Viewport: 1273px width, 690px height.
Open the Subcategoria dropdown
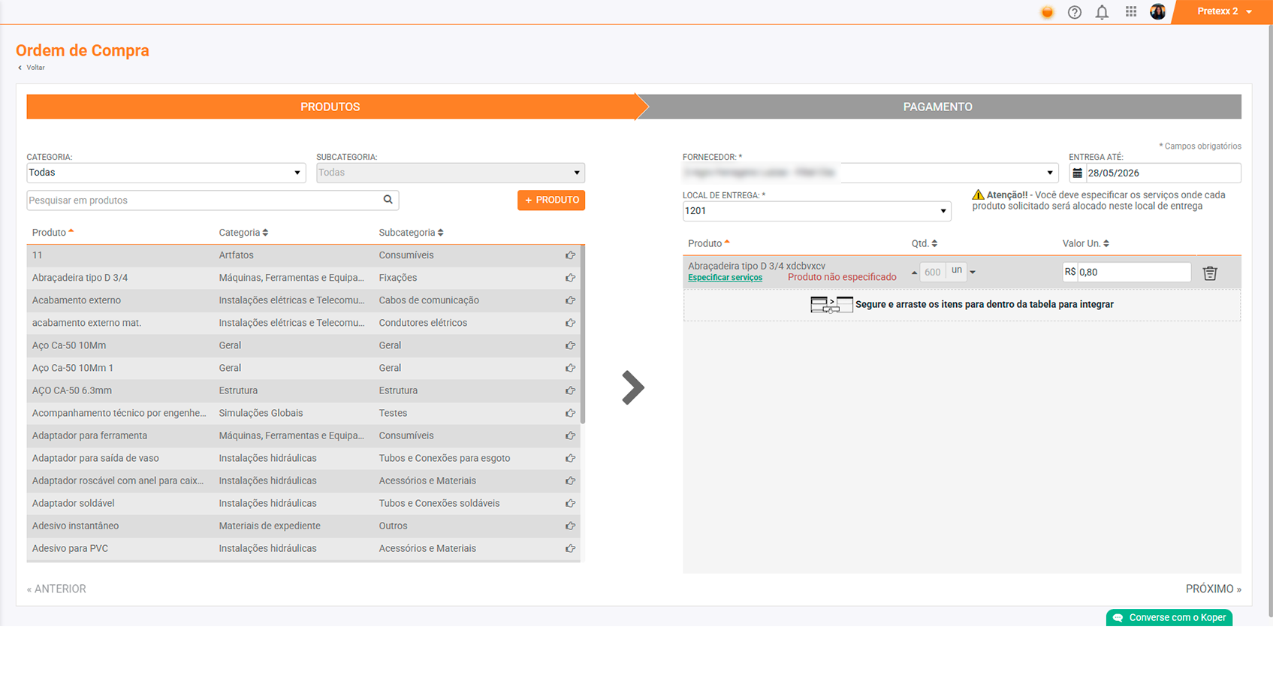(x=451, y=173)
